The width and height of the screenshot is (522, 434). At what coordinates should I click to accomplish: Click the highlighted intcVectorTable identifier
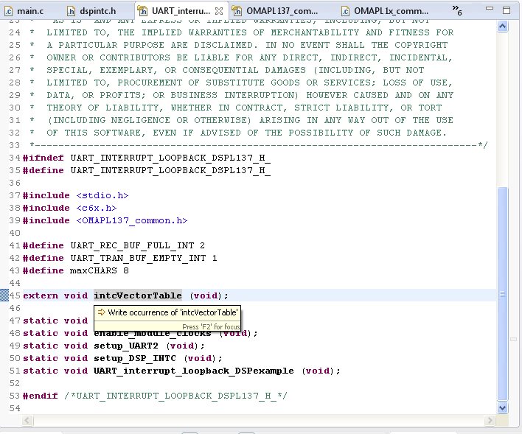pyautogui.click(x=138, y=295)
